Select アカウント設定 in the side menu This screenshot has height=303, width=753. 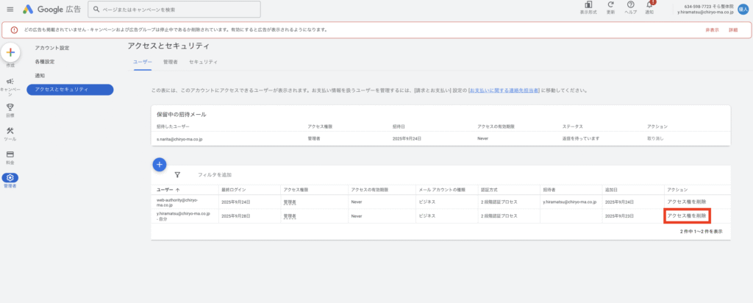click(x=52, y=48)
